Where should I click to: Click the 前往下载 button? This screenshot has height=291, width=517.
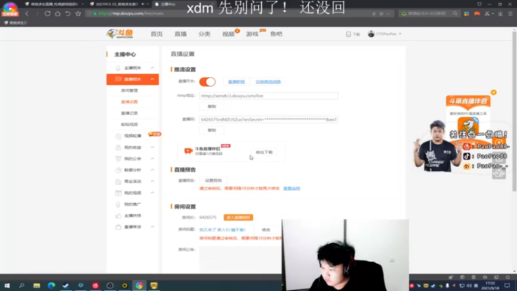[x=264, y=152]
